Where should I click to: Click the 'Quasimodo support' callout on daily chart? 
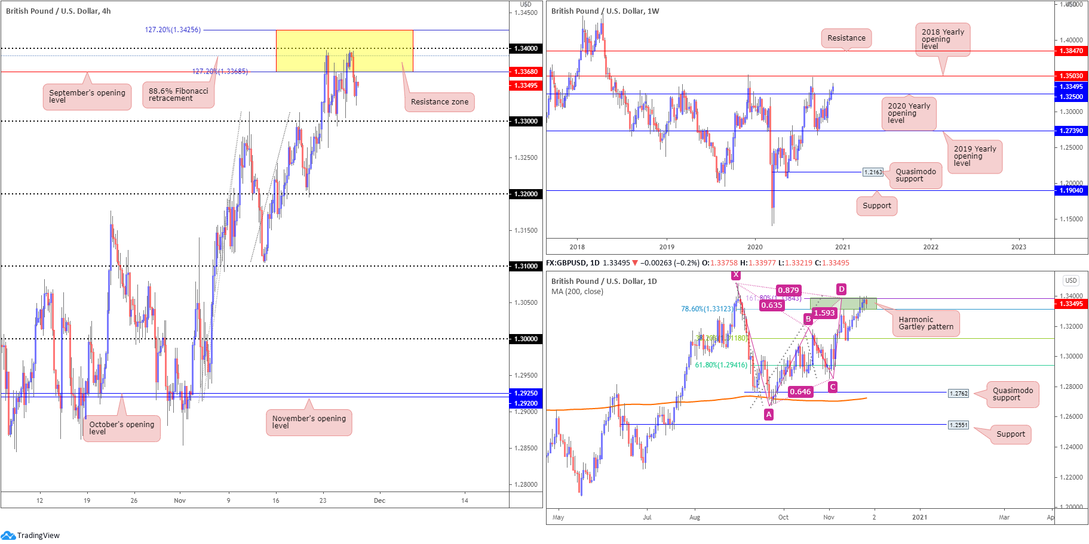point(1013,394)
